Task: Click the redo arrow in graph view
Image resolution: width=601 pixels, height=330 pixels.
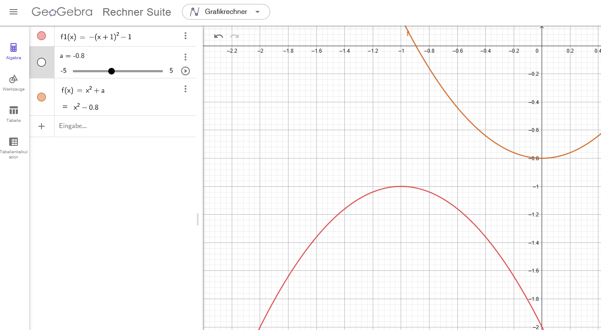Action: pyautogui.click(x=234, y=37)
